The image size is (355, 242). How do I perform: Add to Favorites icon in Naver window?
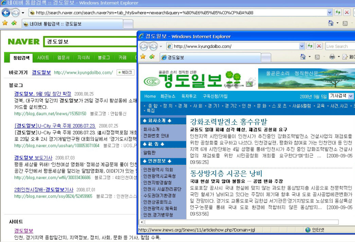click(x=14, y=23)
